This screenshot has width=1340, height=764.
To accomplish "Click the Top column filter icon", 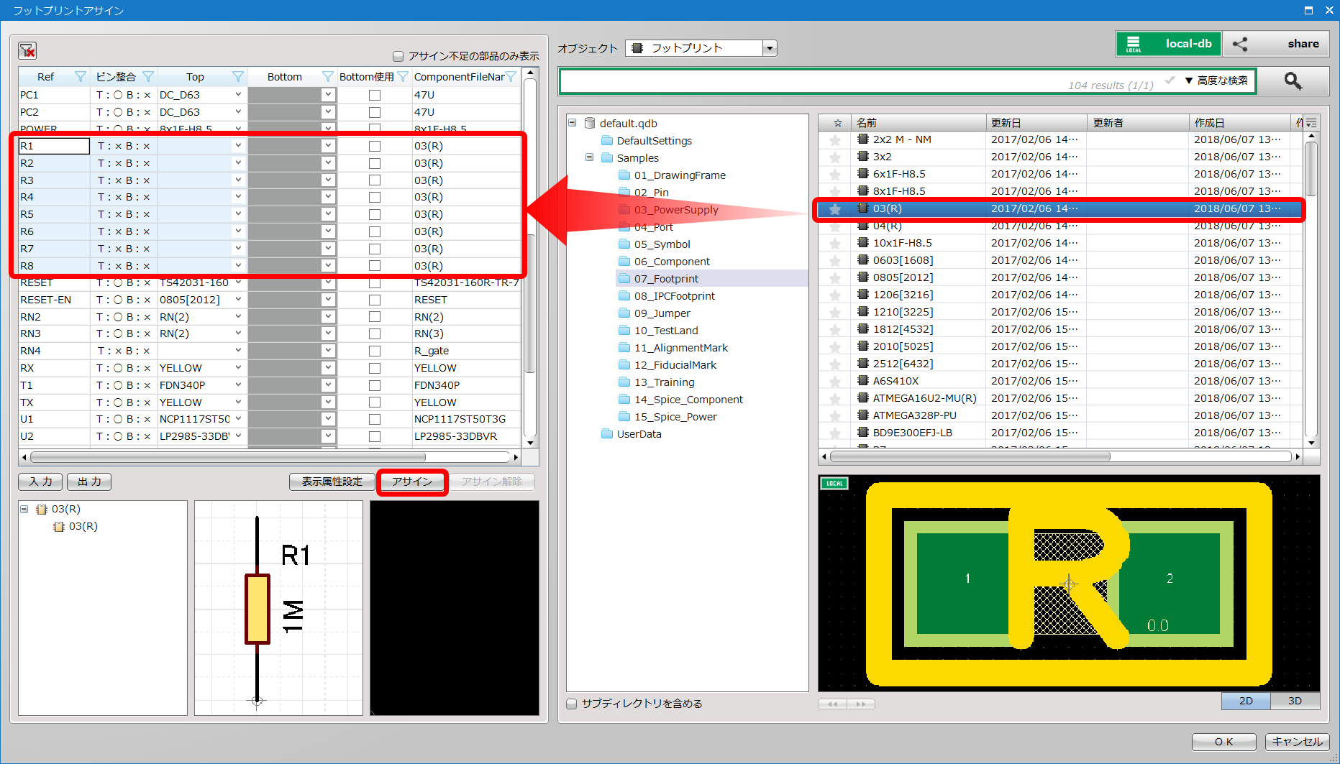I will coord(238,77).
